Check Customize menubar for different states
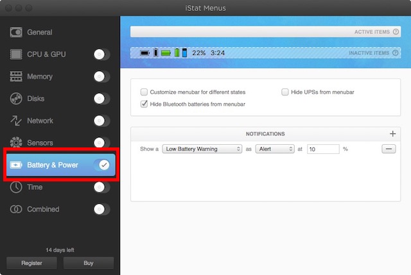Viewport: 411px width, 275px height. click(144, 92)
